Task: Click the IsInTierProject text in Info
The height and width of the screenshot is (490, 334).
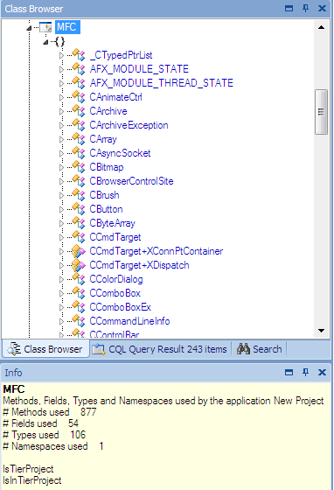Action: coord(32,480)
